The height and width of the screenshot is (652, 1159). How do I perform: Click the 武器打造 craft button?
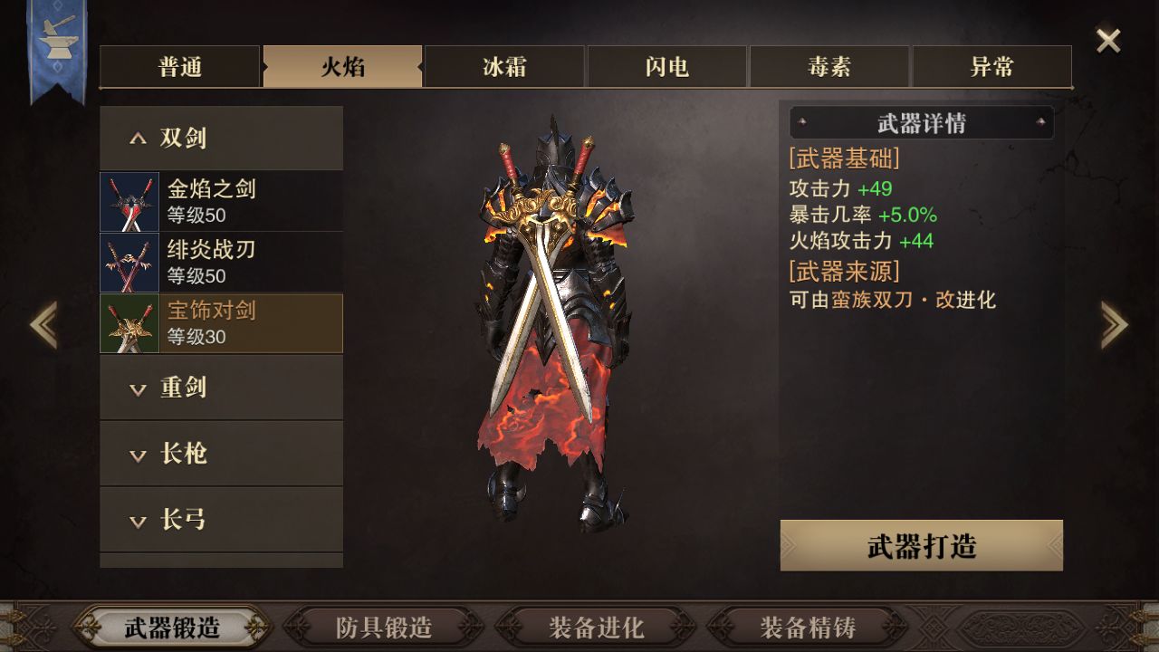point(922,546)
